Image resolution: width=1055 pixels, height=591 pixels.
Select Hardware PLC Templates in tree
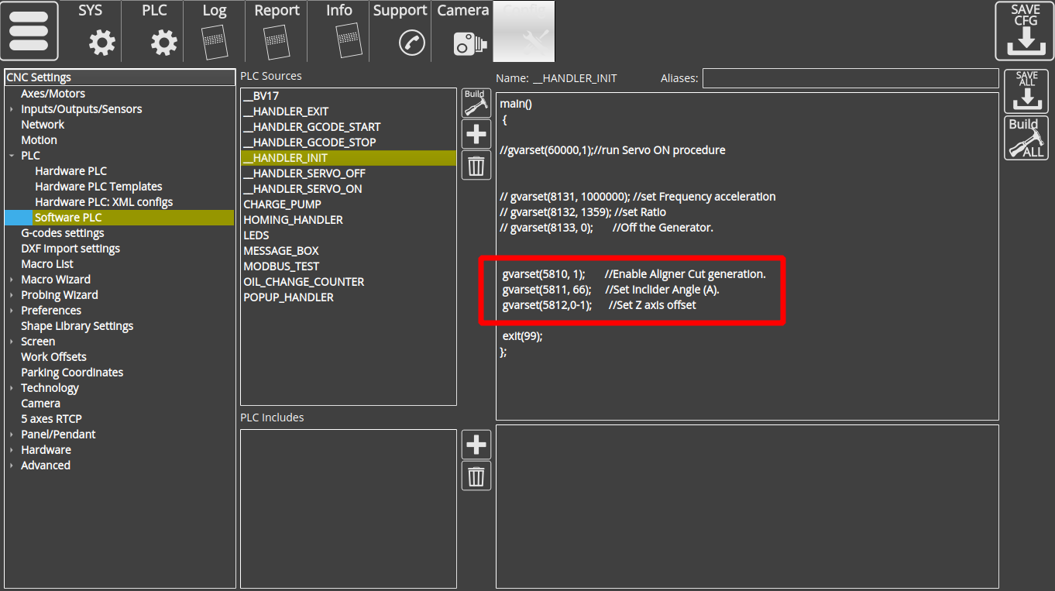[x=98, y=187]
